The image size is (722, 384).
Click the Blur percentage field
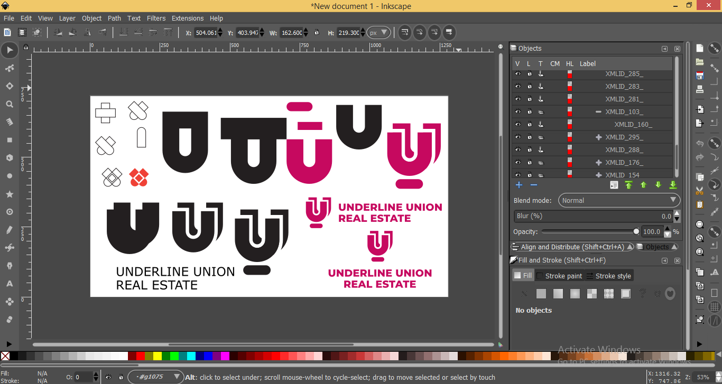(x=594, y=216)
